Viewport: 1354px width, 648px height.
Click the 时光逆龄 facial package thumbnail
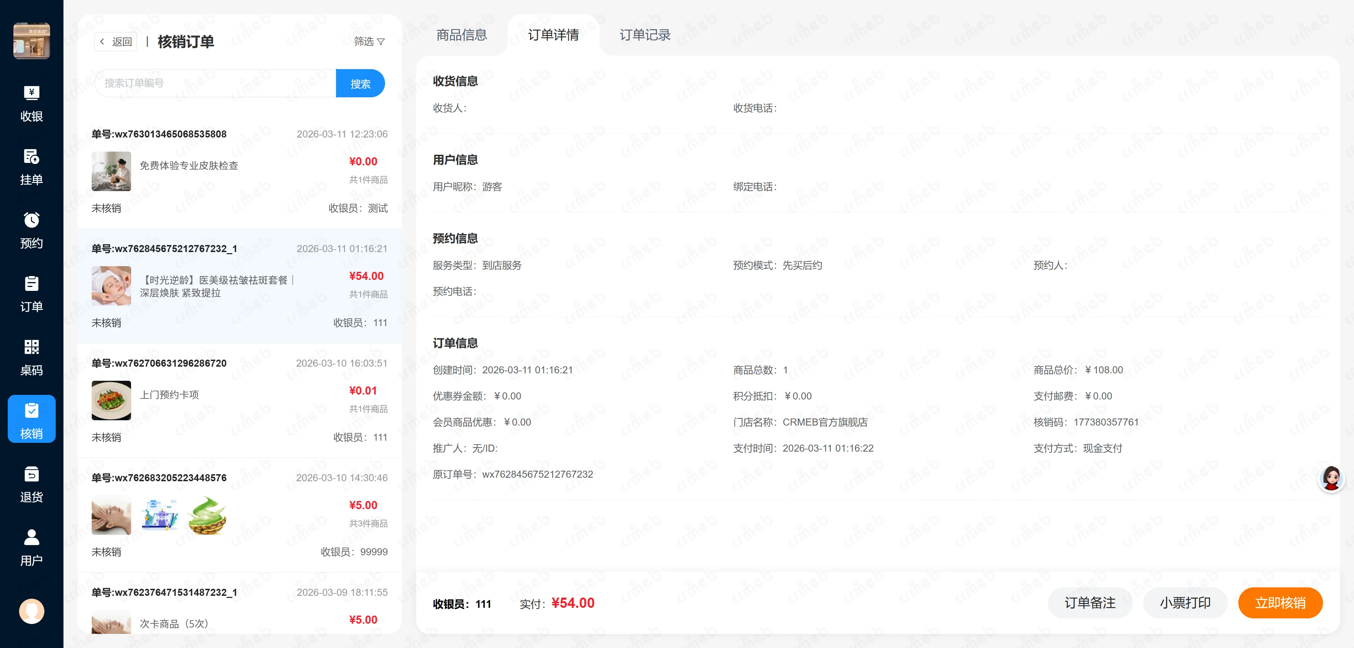pos(111,286)
